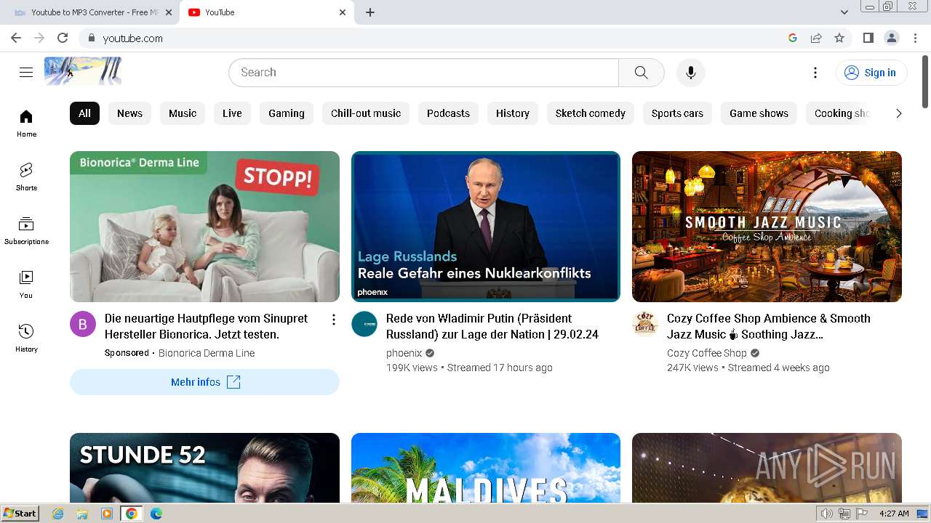Image resolution: width=931 pixels, height=523 pixels.
Task: Go back in browser
Action: (16, 38)
